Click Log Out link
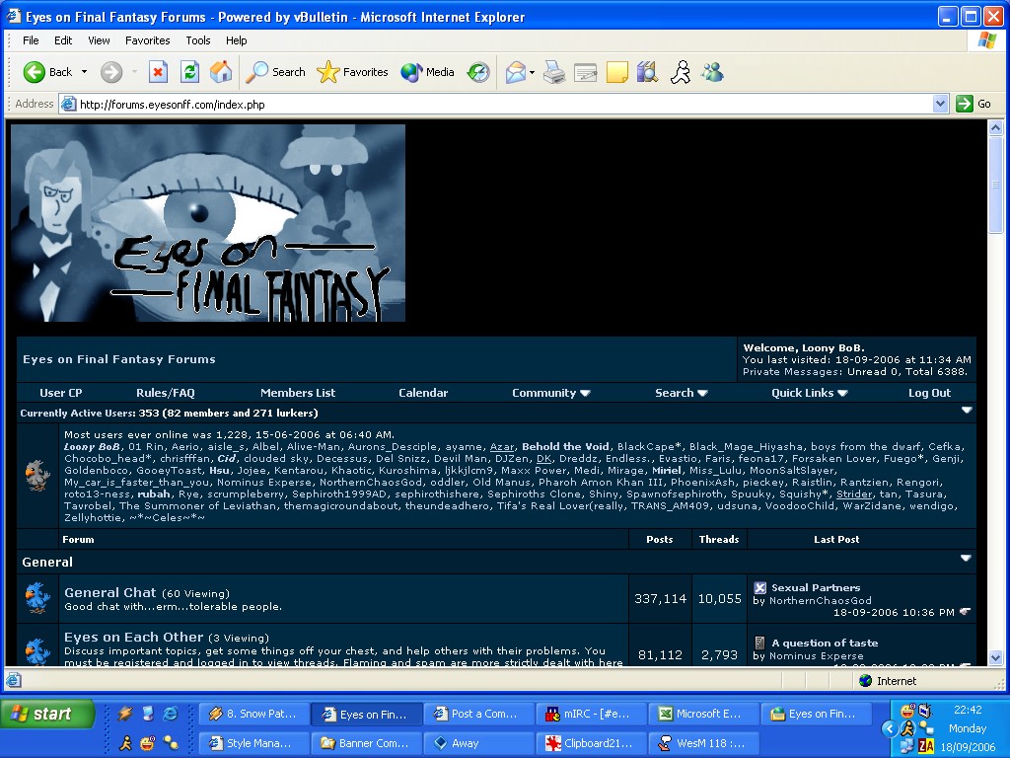 (929, 393)
